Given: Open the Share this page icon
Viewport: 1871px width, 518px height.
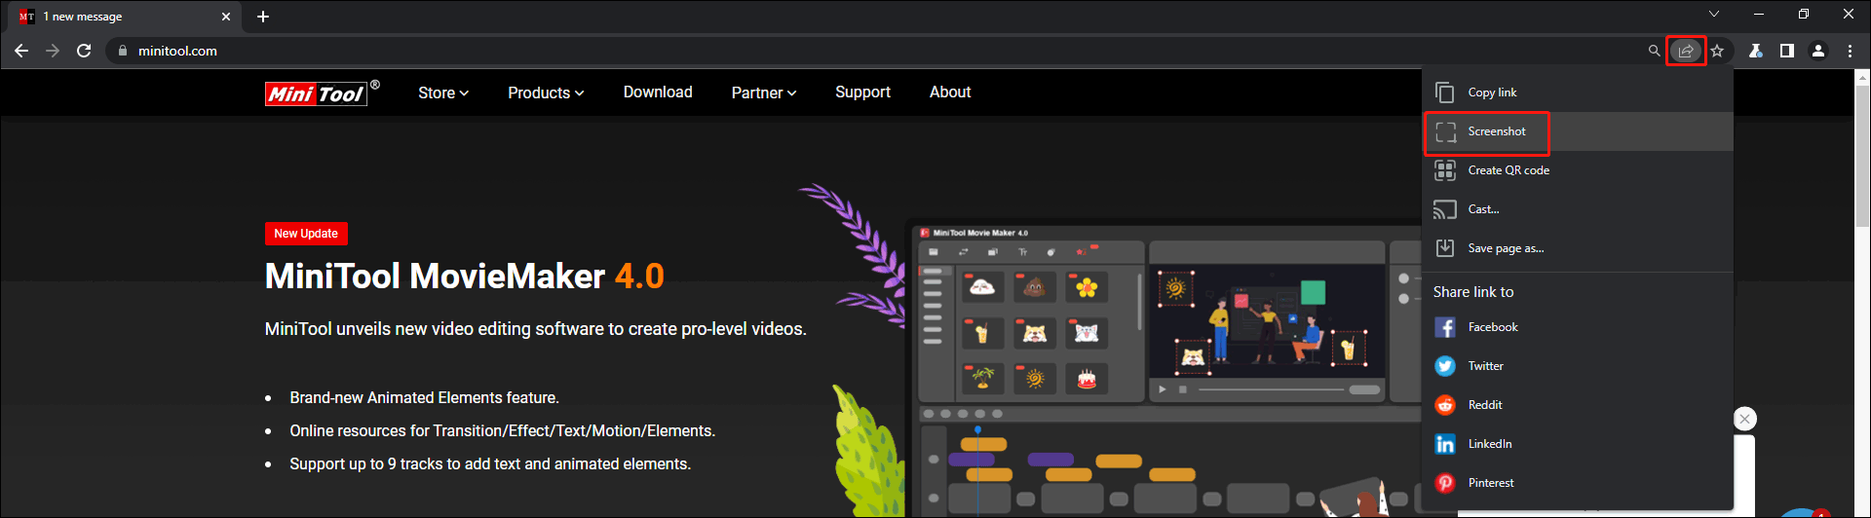Looking at the screenshot, I should (1686, 51).
